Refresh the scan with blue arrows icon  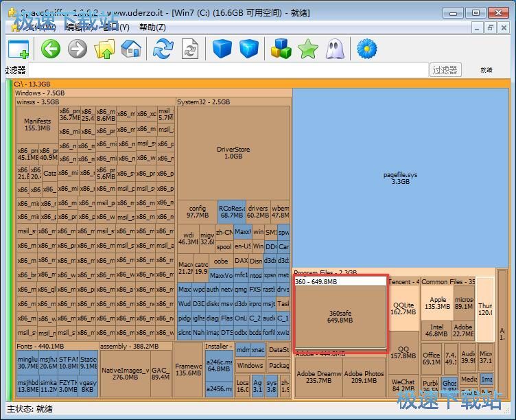point(163,49)
